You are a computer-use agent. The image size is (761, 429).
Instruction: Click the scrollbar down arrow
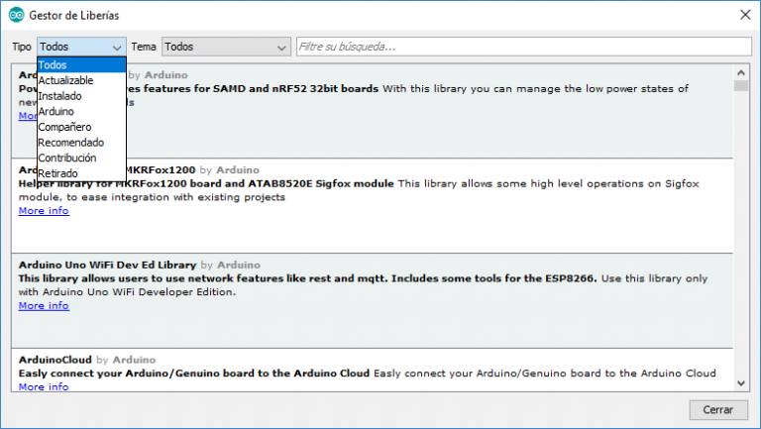[x=740, y=382]
